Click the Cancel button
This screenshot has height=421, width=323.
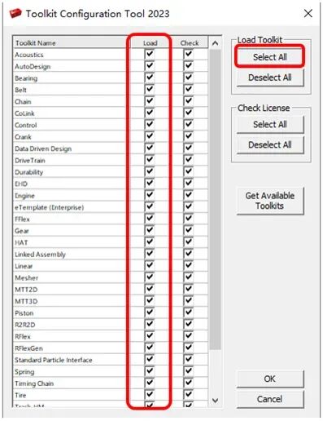point(270,399)
